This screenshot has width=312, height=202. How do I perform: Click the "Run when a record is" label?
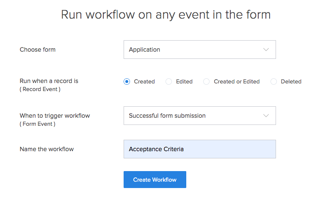pos(49,81)
